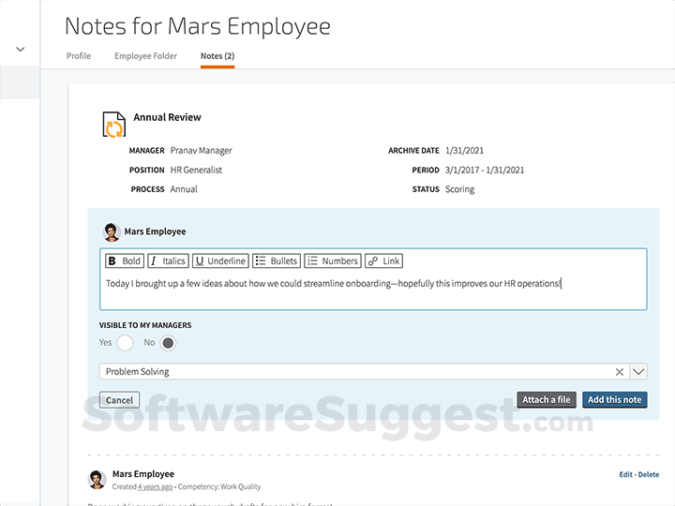Screen dimensions: 675x506
Task: Select the Notes (2) tab
Action: pyautogui.click(x=217, y=56)
